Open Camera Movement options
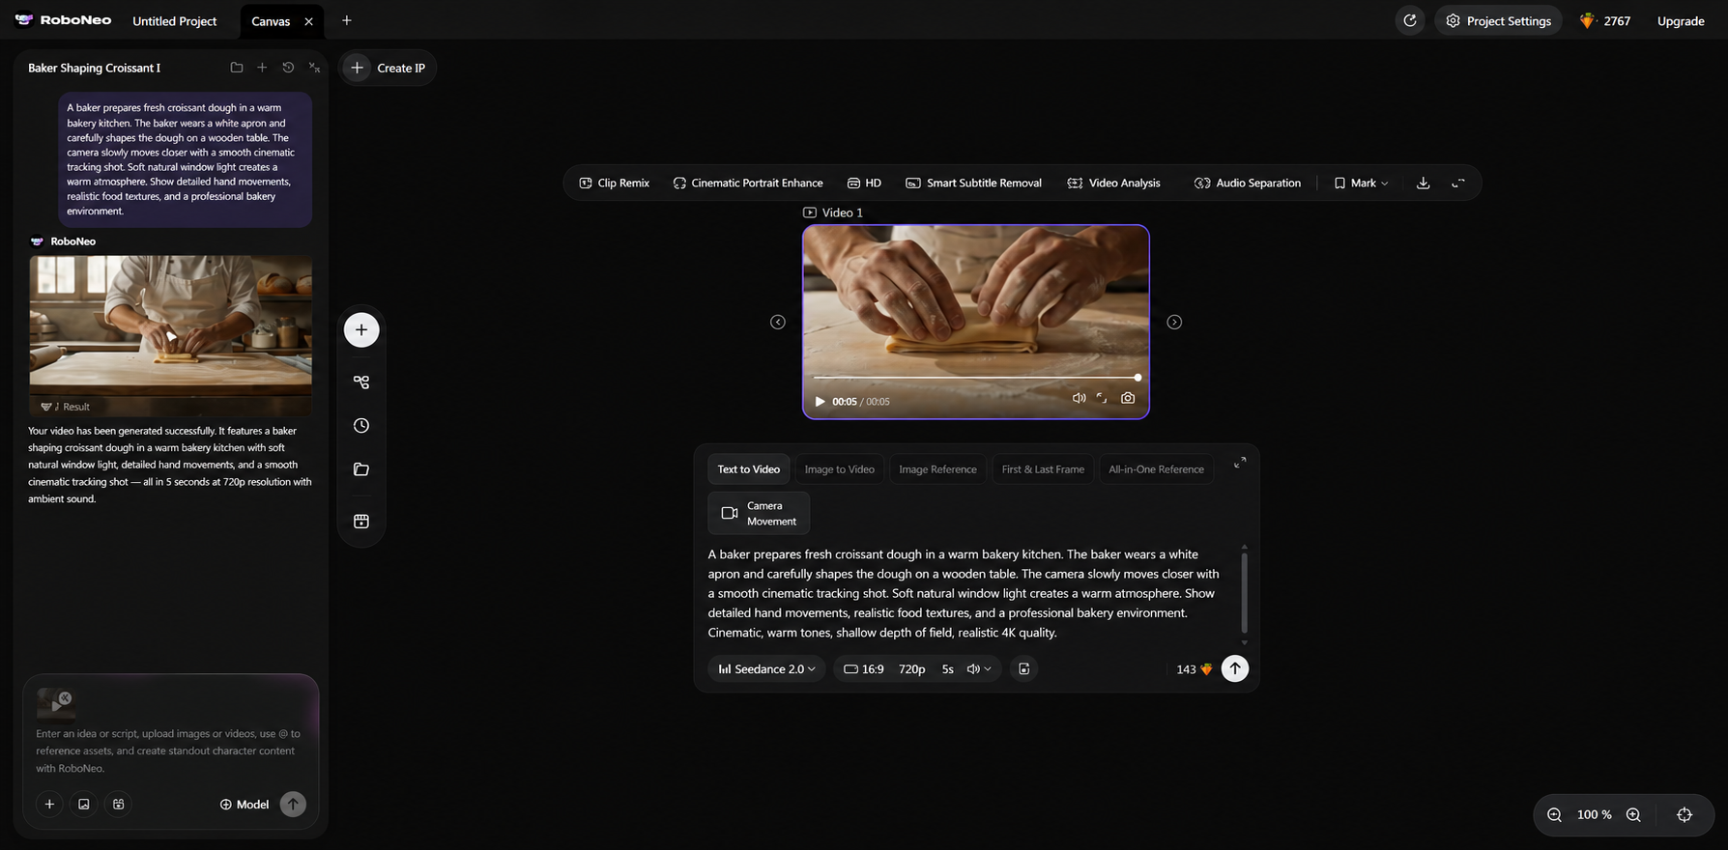1728x850 pixels. (x=759, y=513)
